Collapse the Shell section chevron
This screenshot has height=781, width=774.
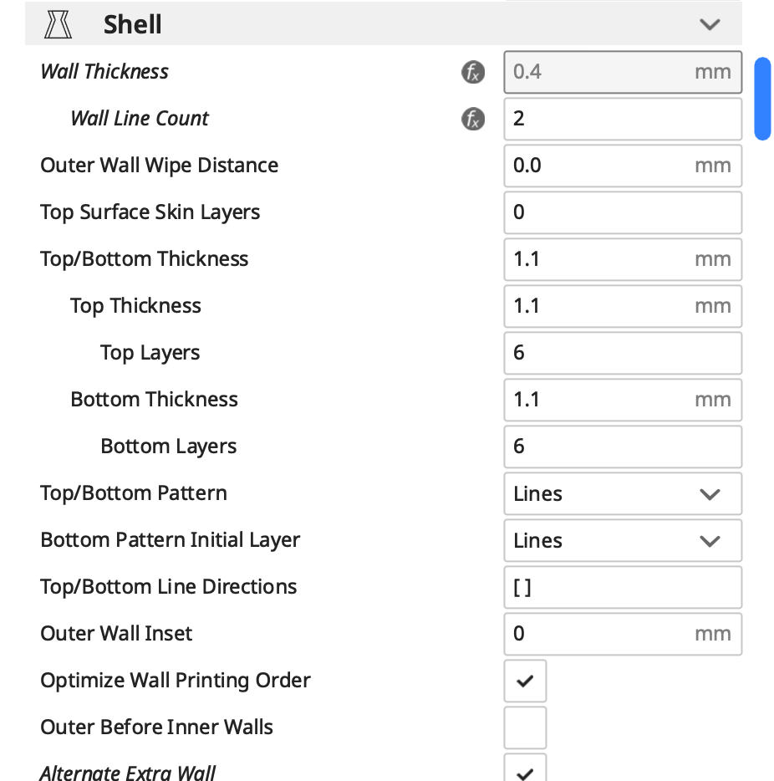tap(710, 25)
